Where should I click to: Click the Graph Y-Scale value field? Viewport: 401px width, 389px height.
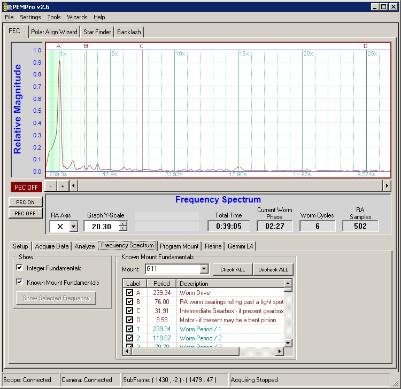102,227
